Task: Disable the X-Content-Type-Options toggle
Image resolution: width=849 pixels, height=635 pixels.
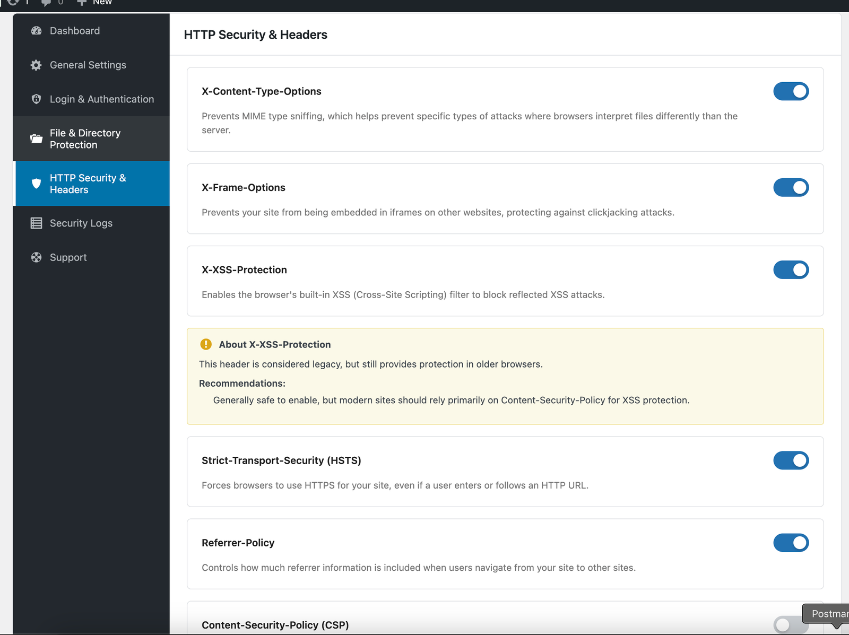Action: pos(791,91)
